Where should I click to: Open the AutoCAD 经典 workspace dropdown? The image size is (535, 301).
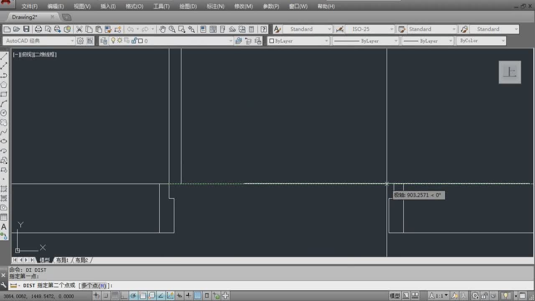72,41
